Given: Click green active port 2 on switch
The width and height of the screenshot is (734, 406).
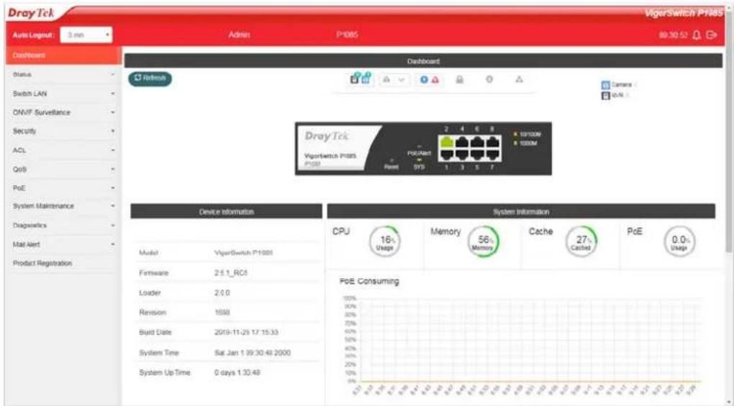Looking at the screenshot, I should coord(447,142).
